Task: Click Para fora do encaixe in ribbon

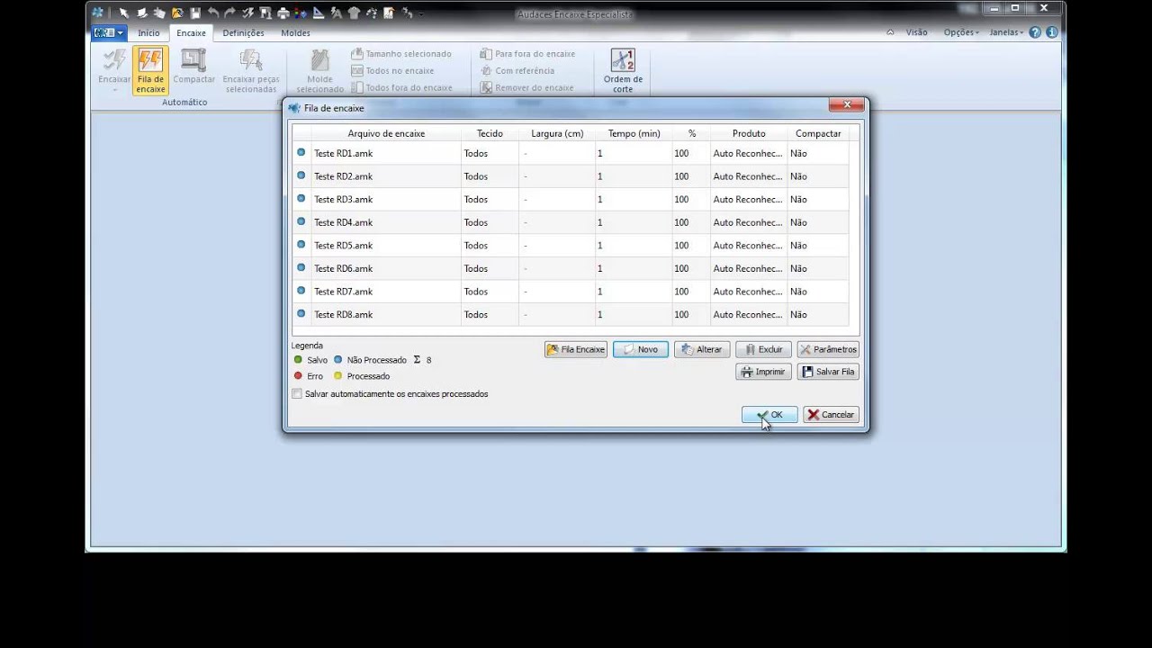Action: click(527, 54)
